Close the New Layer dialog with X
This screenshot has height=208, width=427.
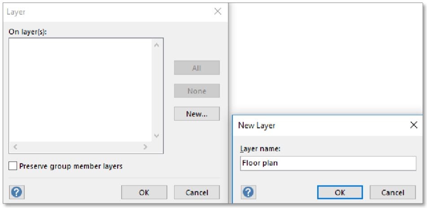(414, 125)
